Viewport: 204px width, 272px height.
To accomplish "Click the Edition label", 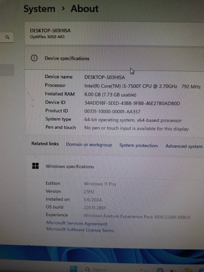I will (x=53, y=183).
